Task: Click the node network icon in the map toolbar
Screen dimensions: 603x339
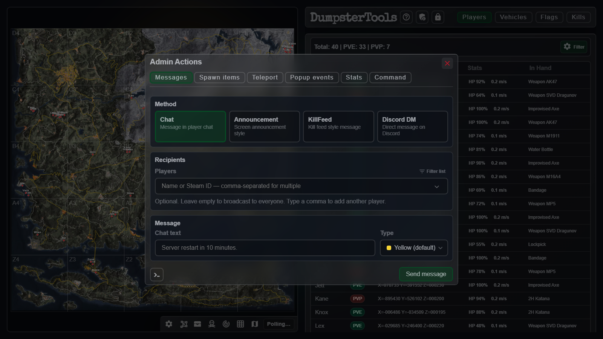Action: [184, 324]
